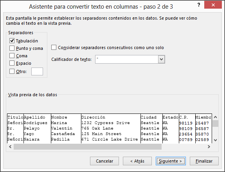Click the preview vertical scroll down arrow
This screenshot has width=225, height=172.
[215, 140]
